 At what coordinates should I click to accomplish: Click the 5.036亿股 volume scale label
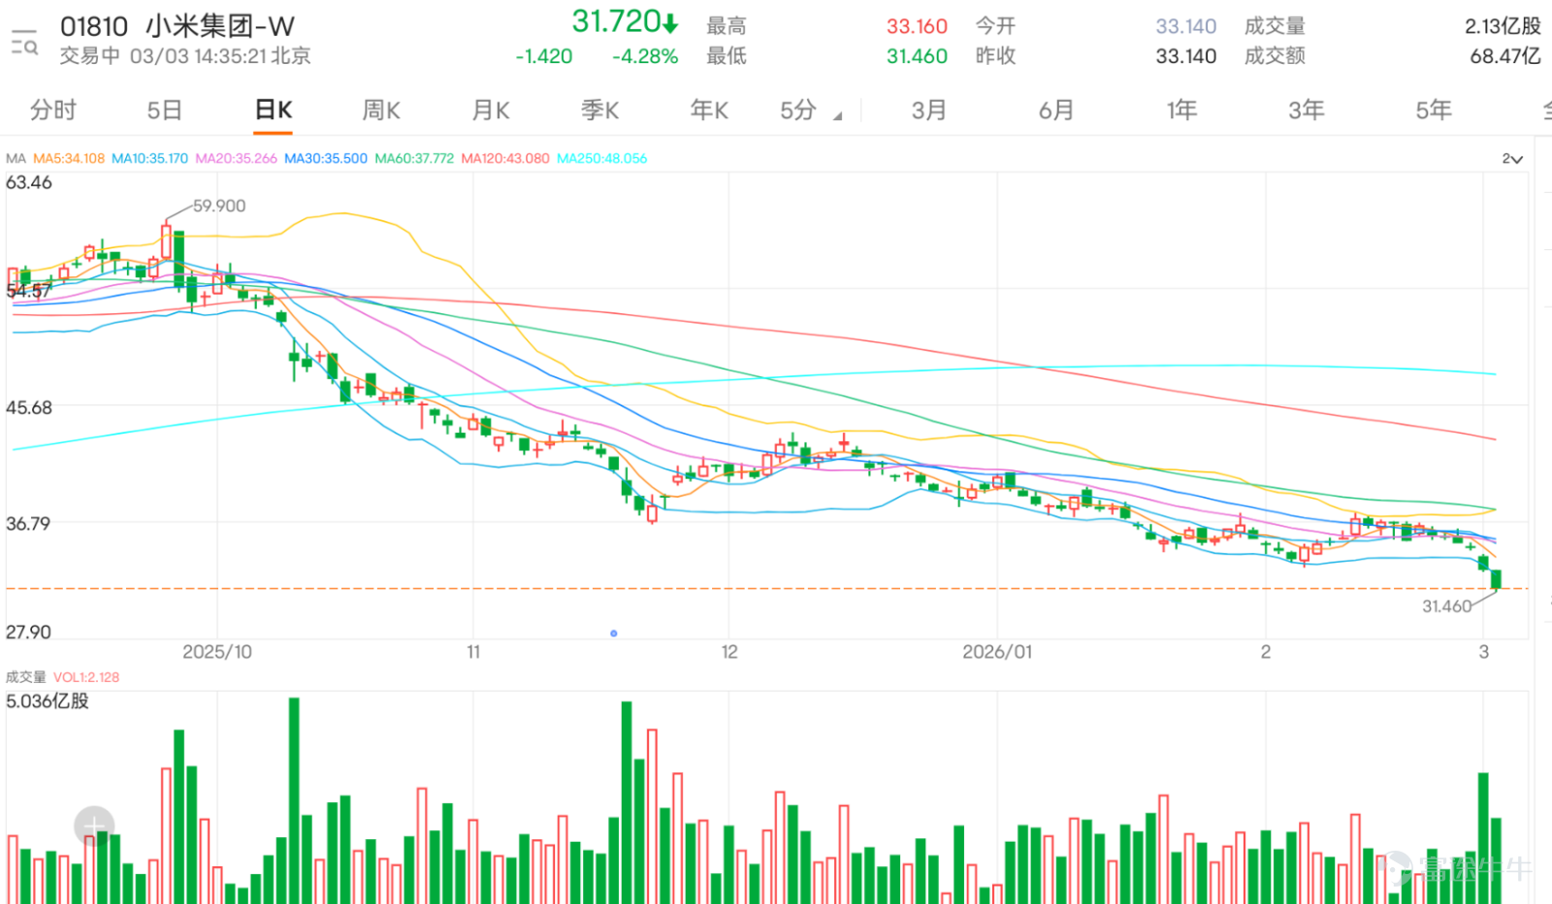48,700
